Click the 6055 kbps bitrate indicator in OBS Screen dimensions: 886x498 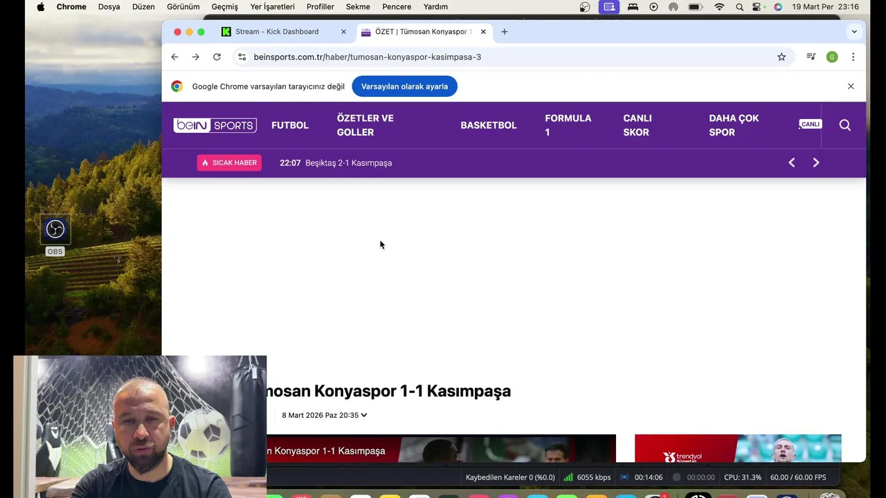click(x=587, y=477)
